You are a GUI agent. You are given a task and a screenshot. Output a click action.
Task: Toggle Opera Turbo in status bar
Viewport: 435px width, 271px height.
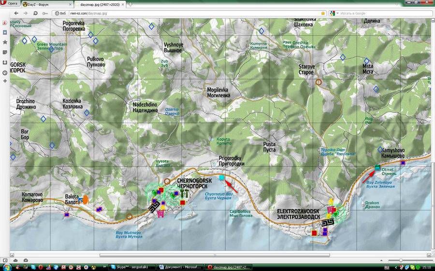pos(26,260)
